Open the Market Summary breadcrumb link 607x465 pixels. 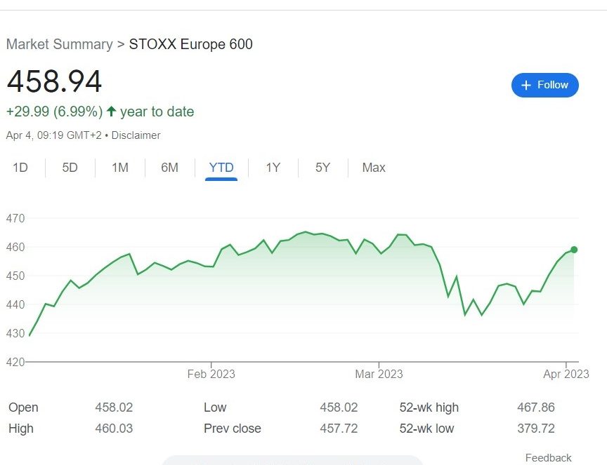point(60,44)
